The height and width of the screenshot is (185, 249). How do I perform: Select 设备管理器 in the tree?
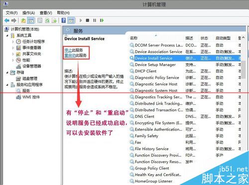32,66
